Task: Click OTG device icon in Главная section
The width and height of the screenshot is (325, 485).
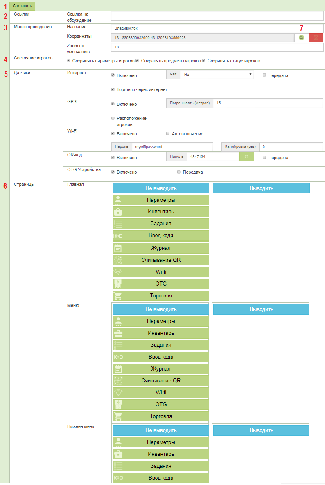Action: (118, 284)
